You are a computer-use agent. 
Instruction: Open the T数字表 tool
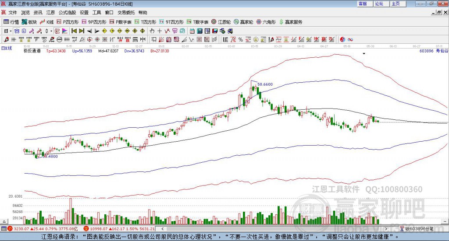point(198,22)
